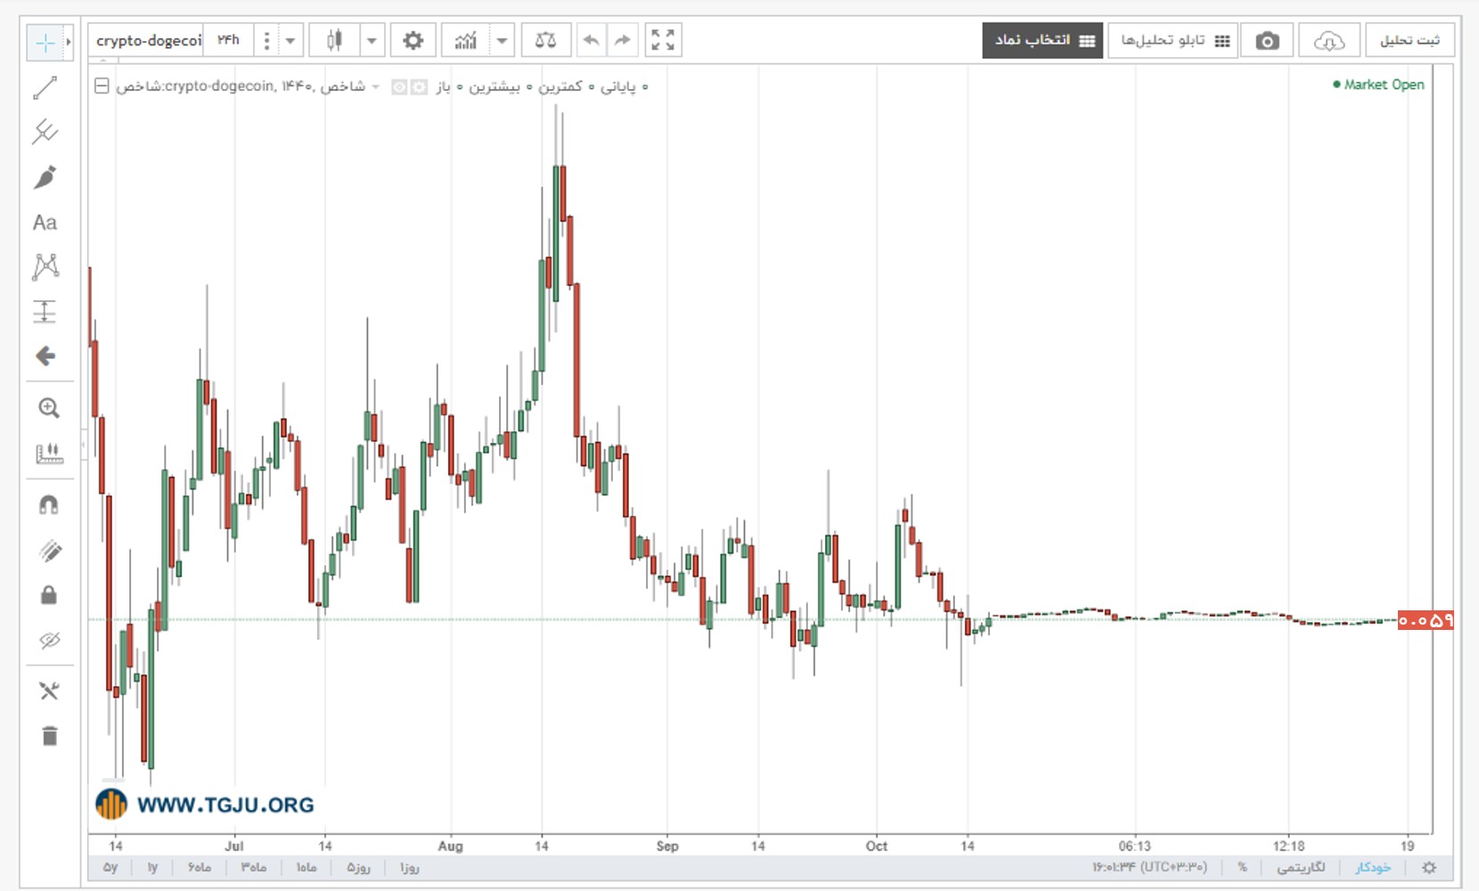Set date range to 5y
Screen dimensions: 1479x891
tap(110, 867)
